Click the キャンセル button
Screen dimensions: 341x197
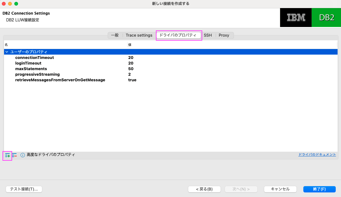[x=280, y=189]
